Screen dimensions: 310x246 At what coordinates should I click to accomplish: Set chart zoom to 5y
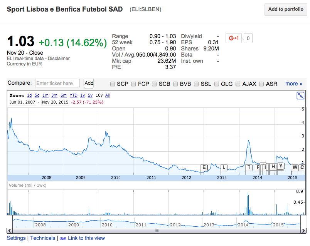tap(90, 95)
